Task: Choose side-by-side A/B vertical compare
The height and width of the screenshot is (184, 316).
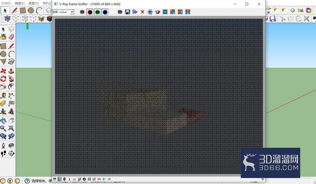Action: pyautogui.click(x=180, y=12)
